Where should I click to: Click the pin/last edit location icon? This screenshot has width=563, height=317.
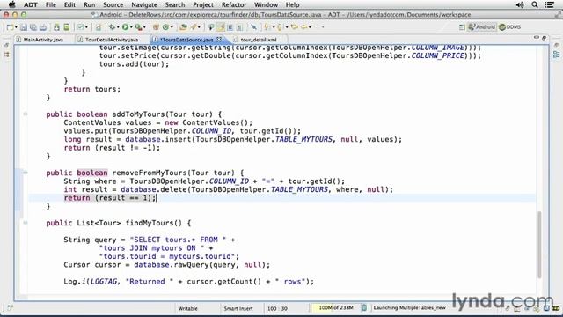point(254,27)
